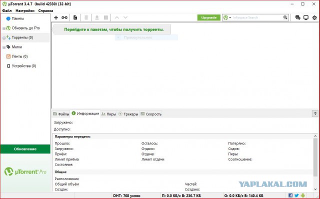Expand the Обновить до Pro node
320x199 pixels.
(x=4, y=28)
